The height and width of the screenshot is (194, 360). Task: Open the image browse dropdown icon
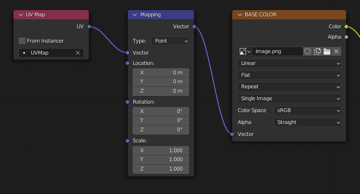[x=245, y=52]
